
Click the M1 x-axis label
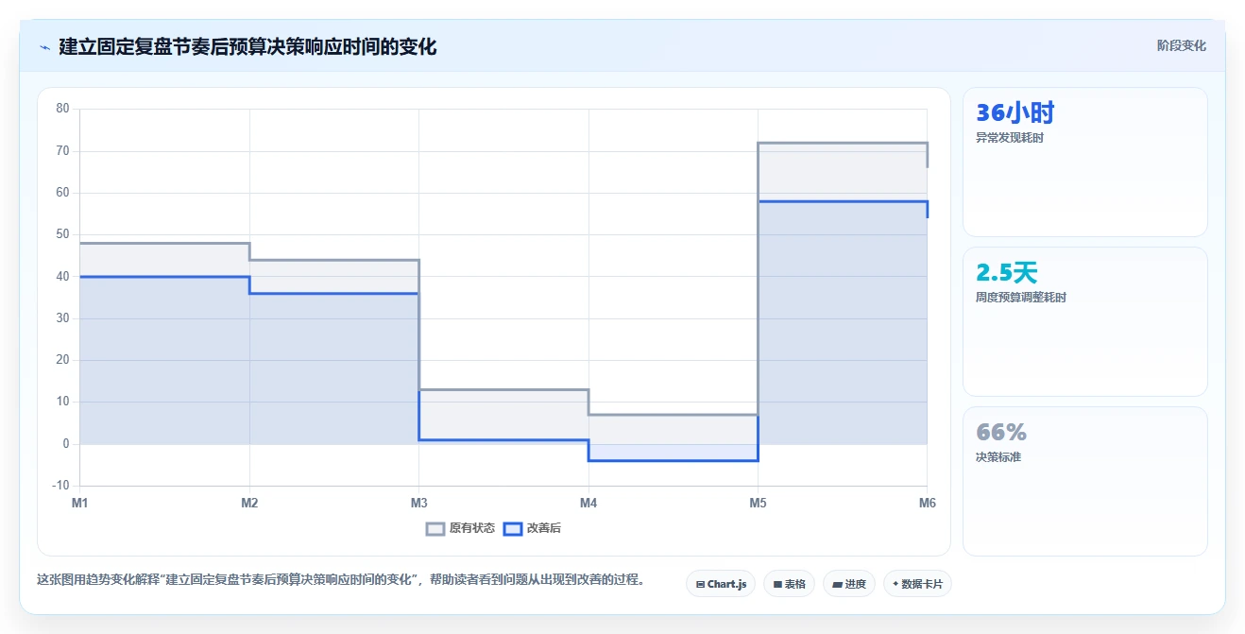coord(80,503)
